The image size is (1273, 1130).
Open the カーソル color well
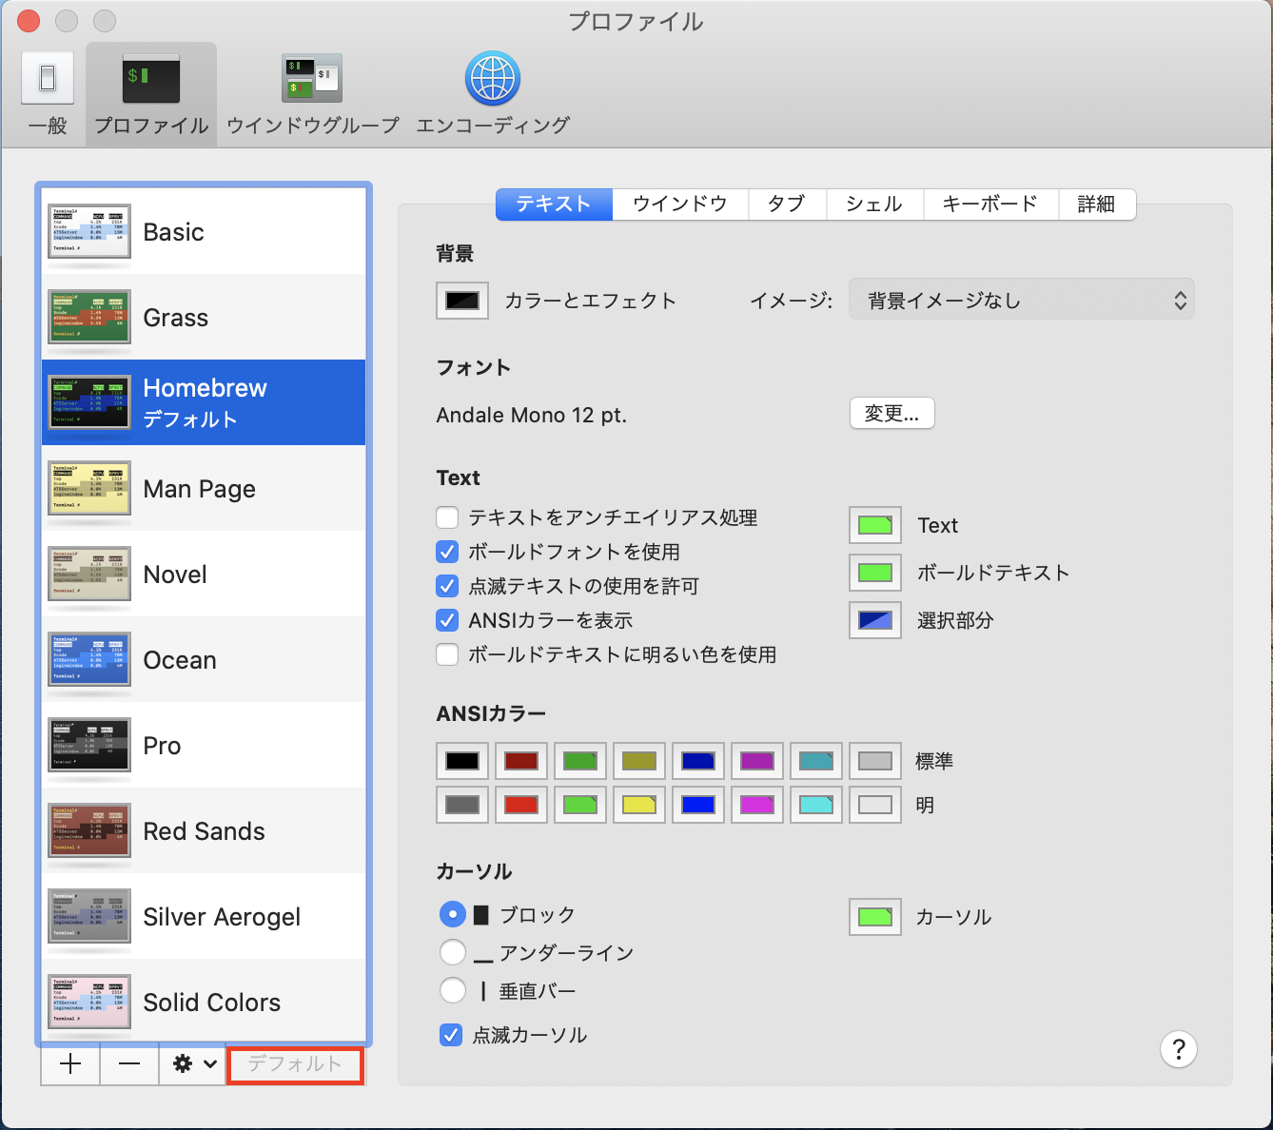point(875,917)
